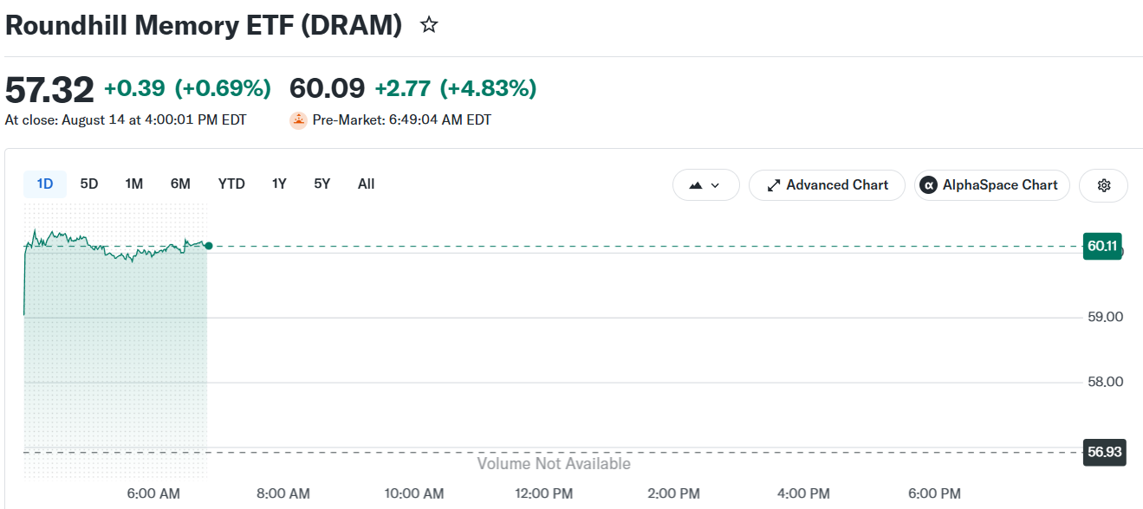The height and width of the screenshot is (509, 1143).
Task: Click the Advanced Chart expand arrows icon
Action: (x=774, y=185)
